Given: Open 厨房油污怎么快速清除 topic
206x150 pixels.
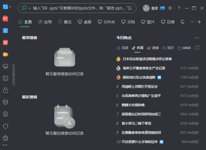Looking at the screenshot, I should pyautogui.click(x=139, y=77).
